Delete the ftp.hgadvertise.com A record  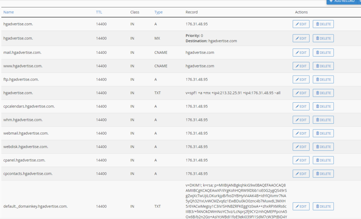click(323, 79)
